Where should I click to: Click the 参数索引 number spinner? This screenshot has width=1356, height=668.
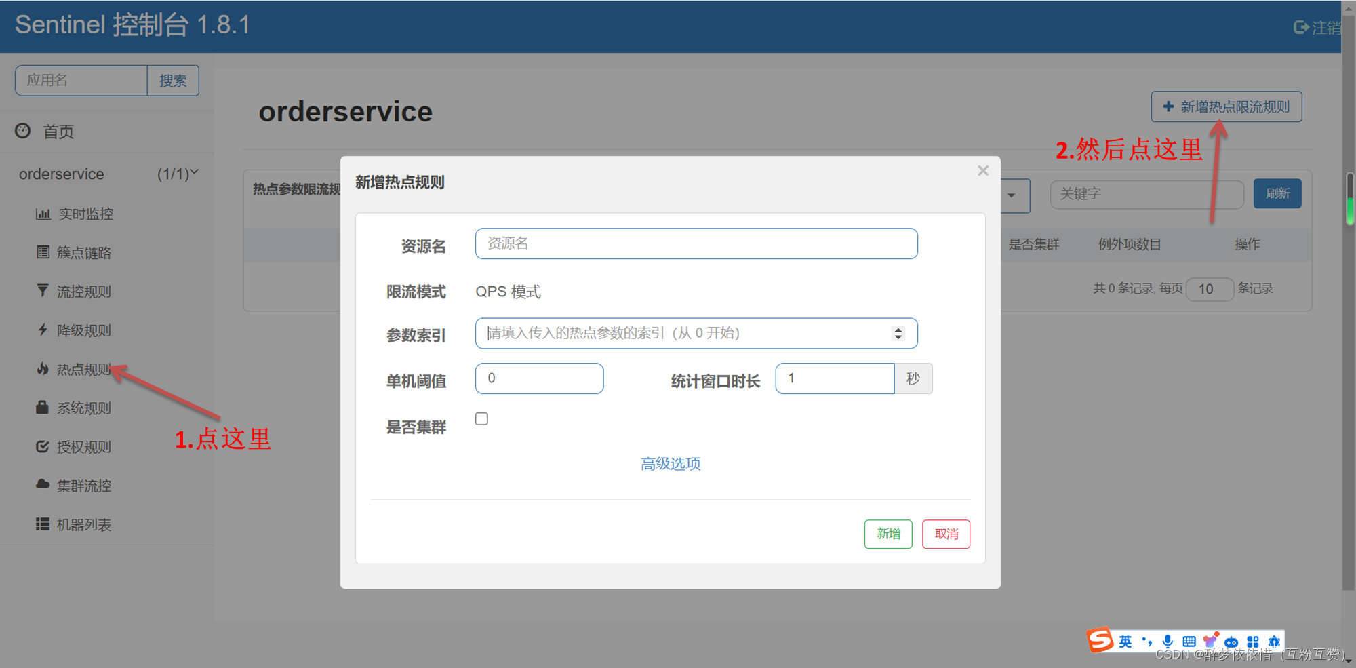pyautogui.click(x=898, y=333)
